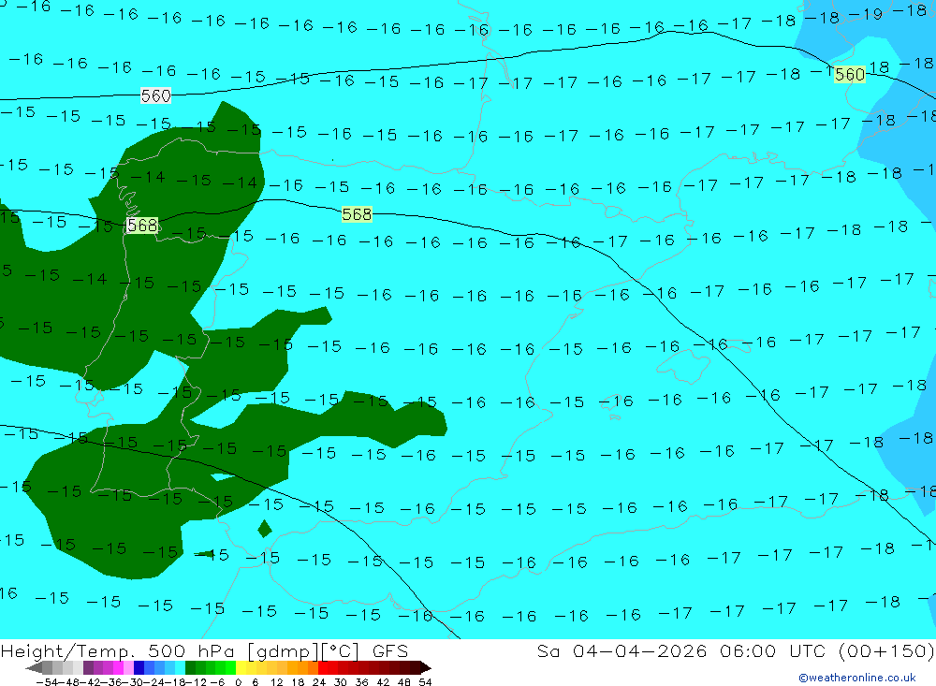Pick the dark blue swatch above -30
Viewport: 936px width, 686px height.
coord(139,668)
